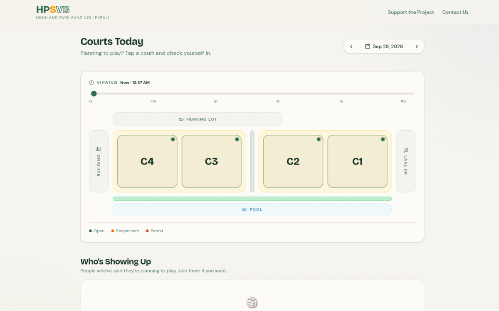The image size is (499, 311).
Task: Select court C1
Action: pos(358,161)
